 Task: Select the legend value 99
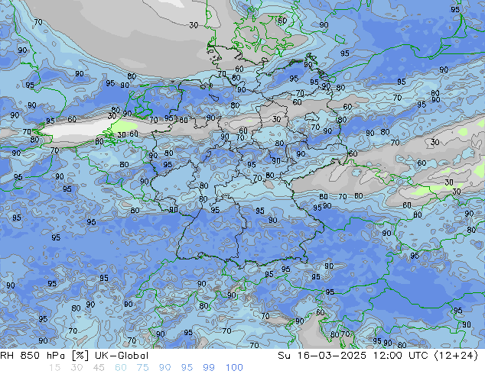(x=209, y=368)
